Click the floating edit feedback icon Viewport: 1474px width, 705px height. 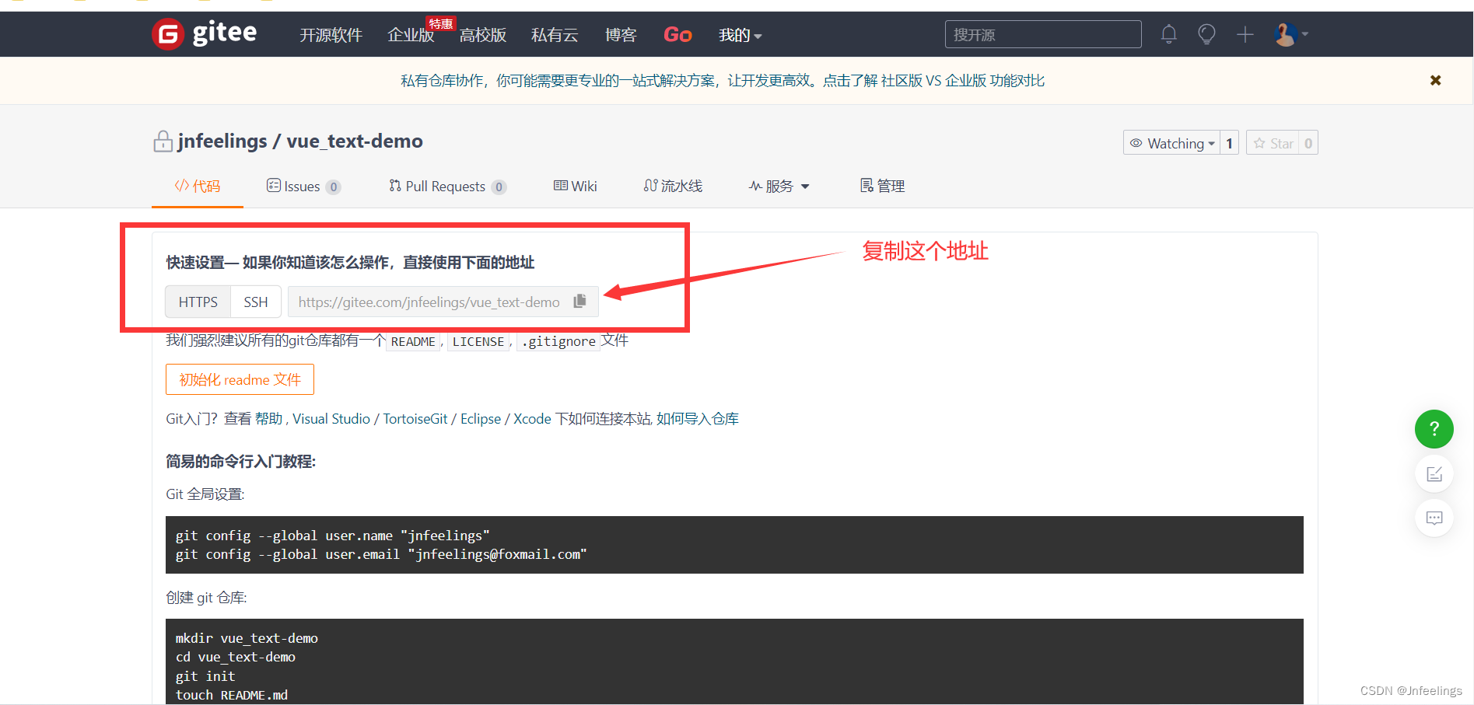(1434, 474)
